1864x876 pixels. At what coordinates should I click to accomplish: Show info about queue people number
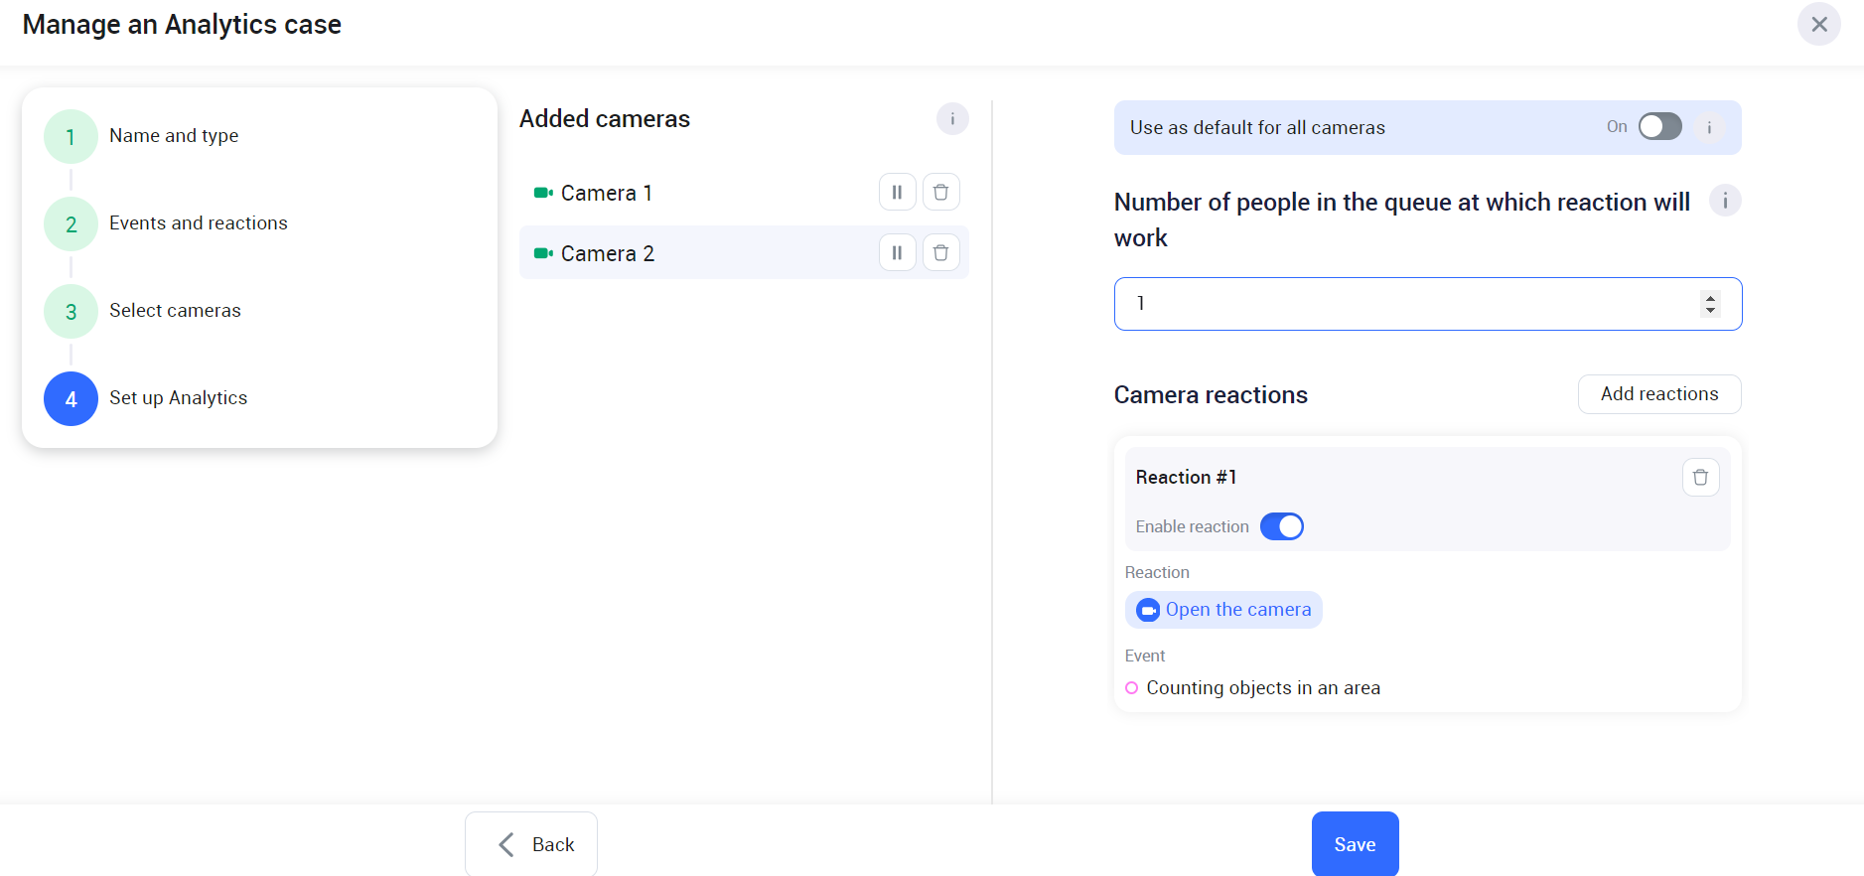click(x=1724, y=201)
